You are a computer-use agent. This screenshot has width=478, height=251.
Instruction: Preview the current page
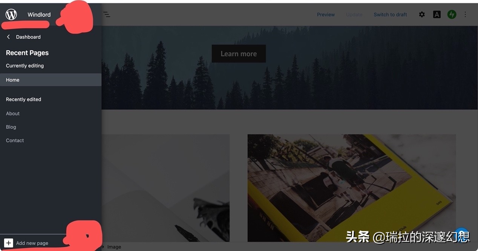(x=326, y=14)
